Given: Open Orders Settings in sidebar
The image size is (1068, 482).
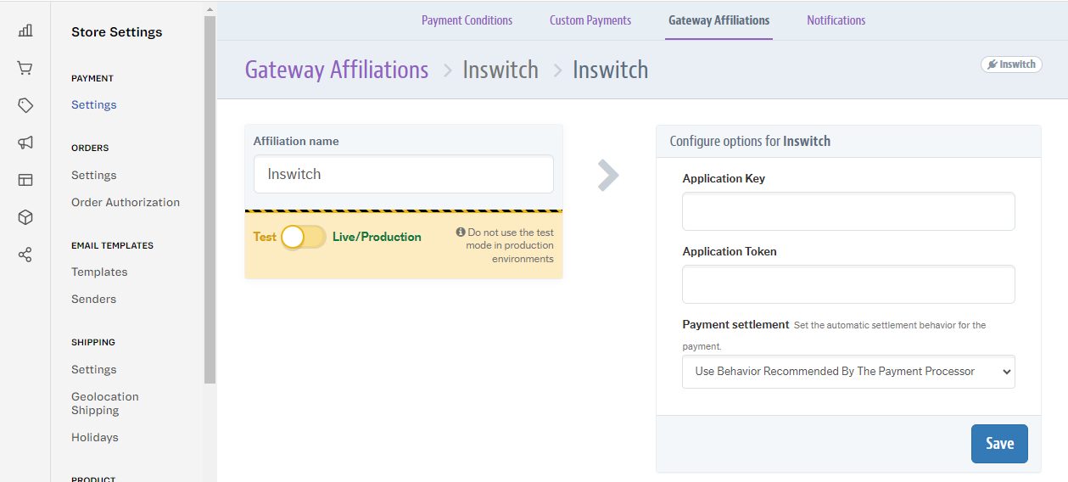Looking at the screenshot, I should [x=94, y=176].
